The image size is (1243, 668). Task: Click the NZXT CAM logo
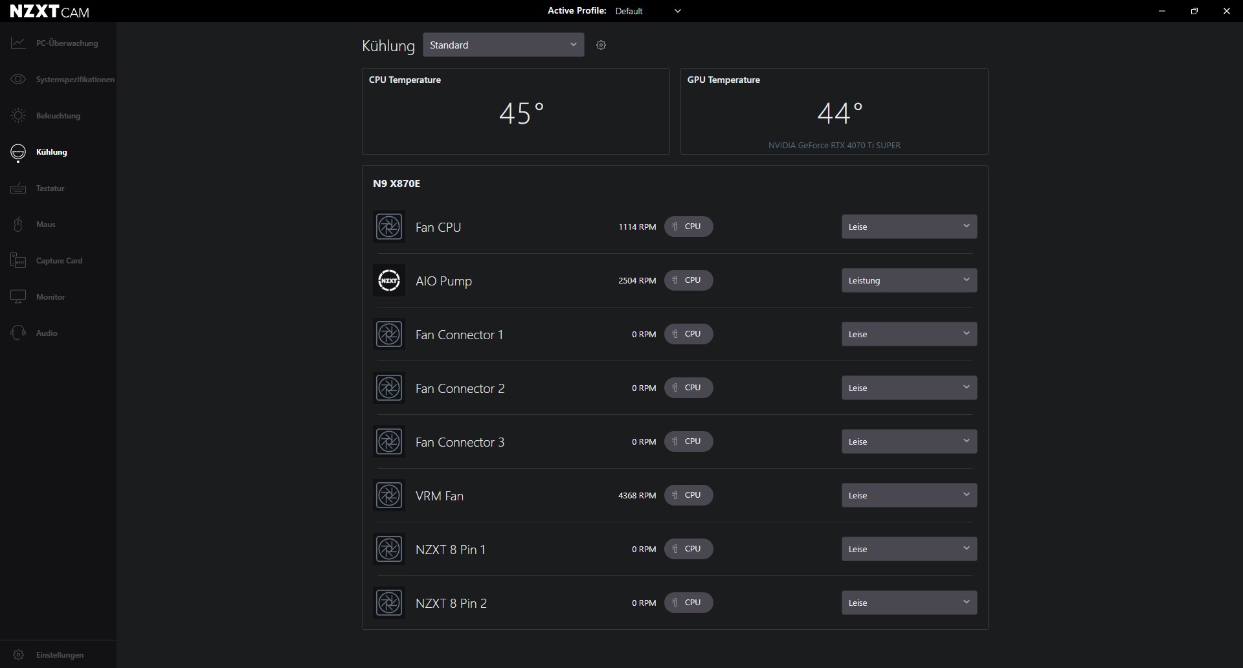tap(50, 12)
